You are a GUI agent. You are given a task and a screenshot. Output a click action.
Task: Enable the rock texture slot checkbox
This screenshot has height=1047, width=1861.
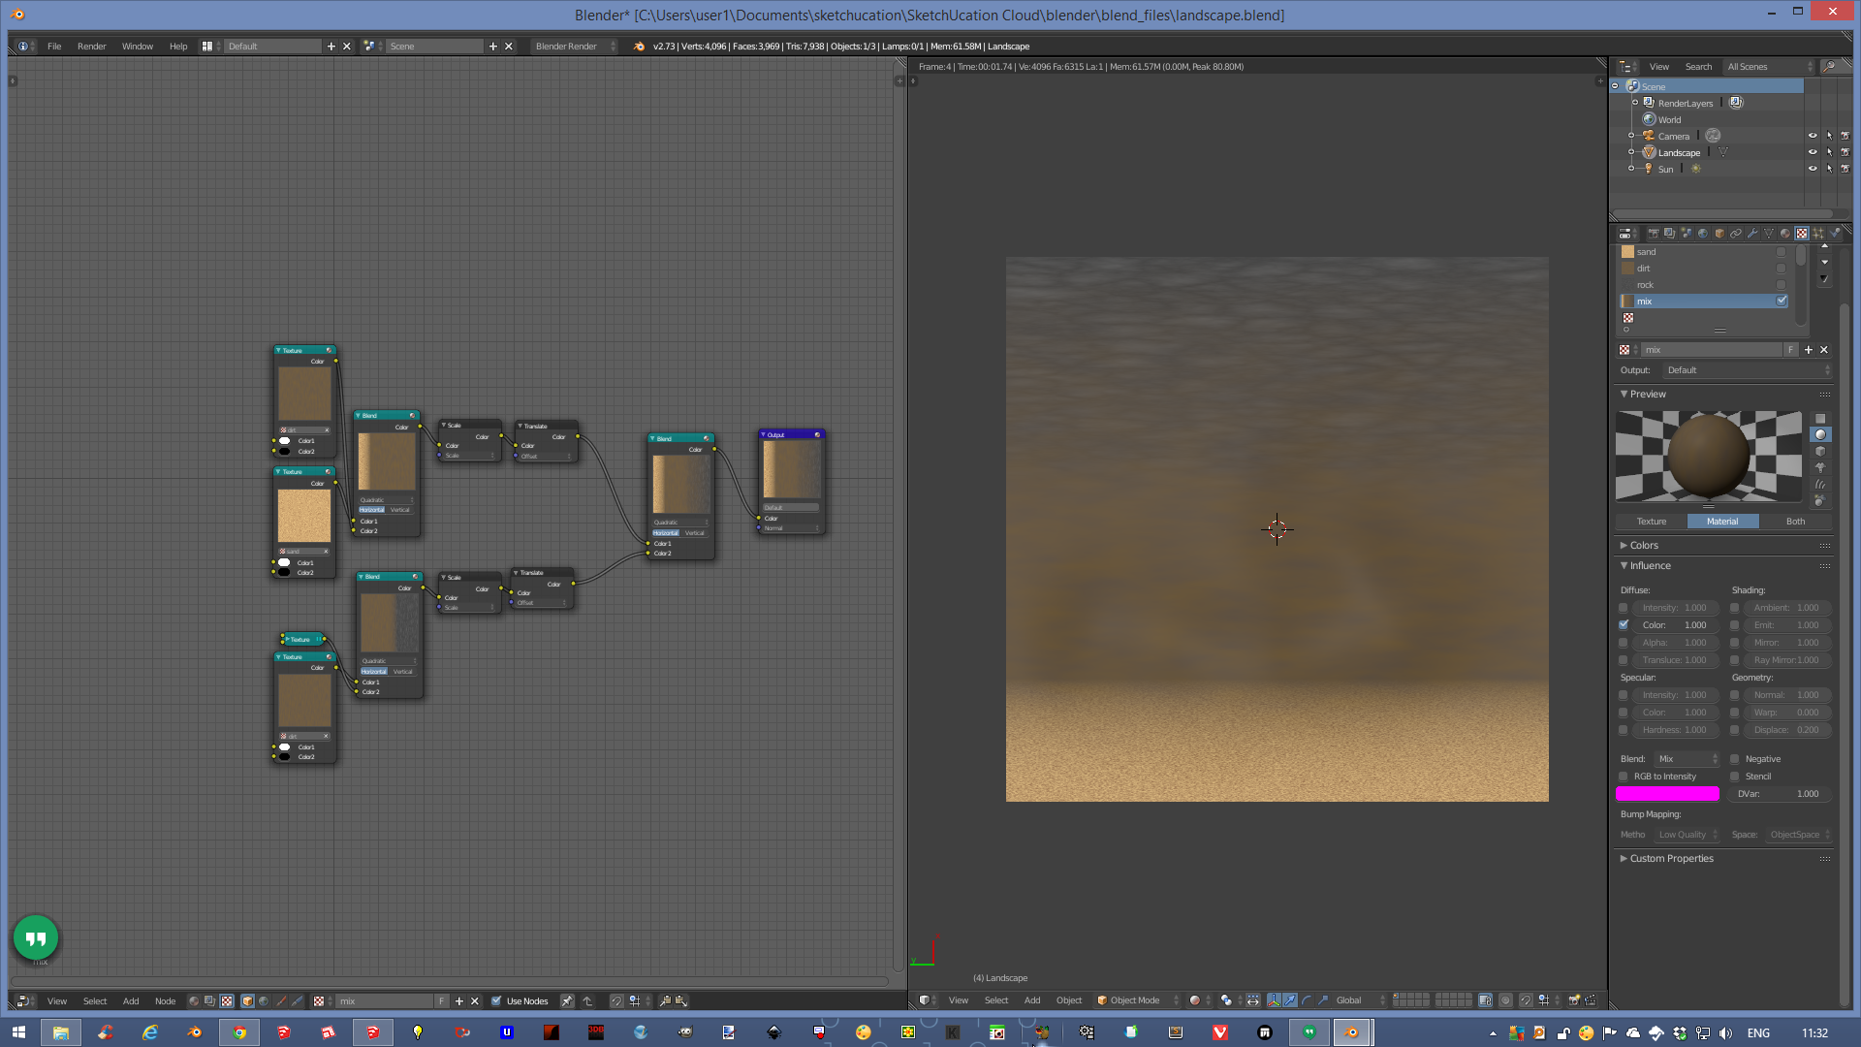click(1781, 285)
